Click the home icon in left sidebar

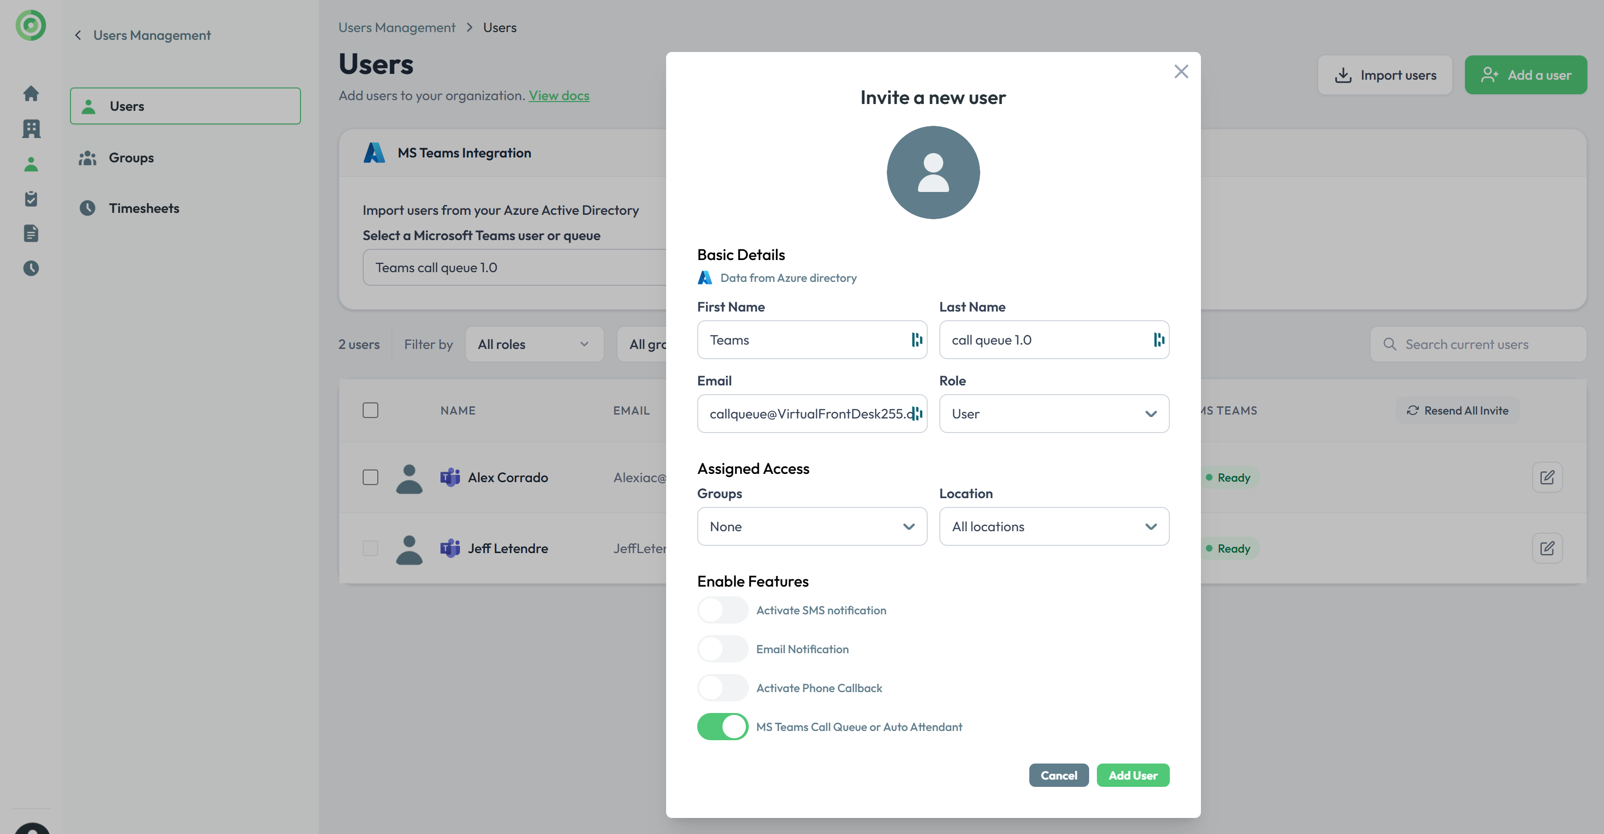[x=31, y=93]
